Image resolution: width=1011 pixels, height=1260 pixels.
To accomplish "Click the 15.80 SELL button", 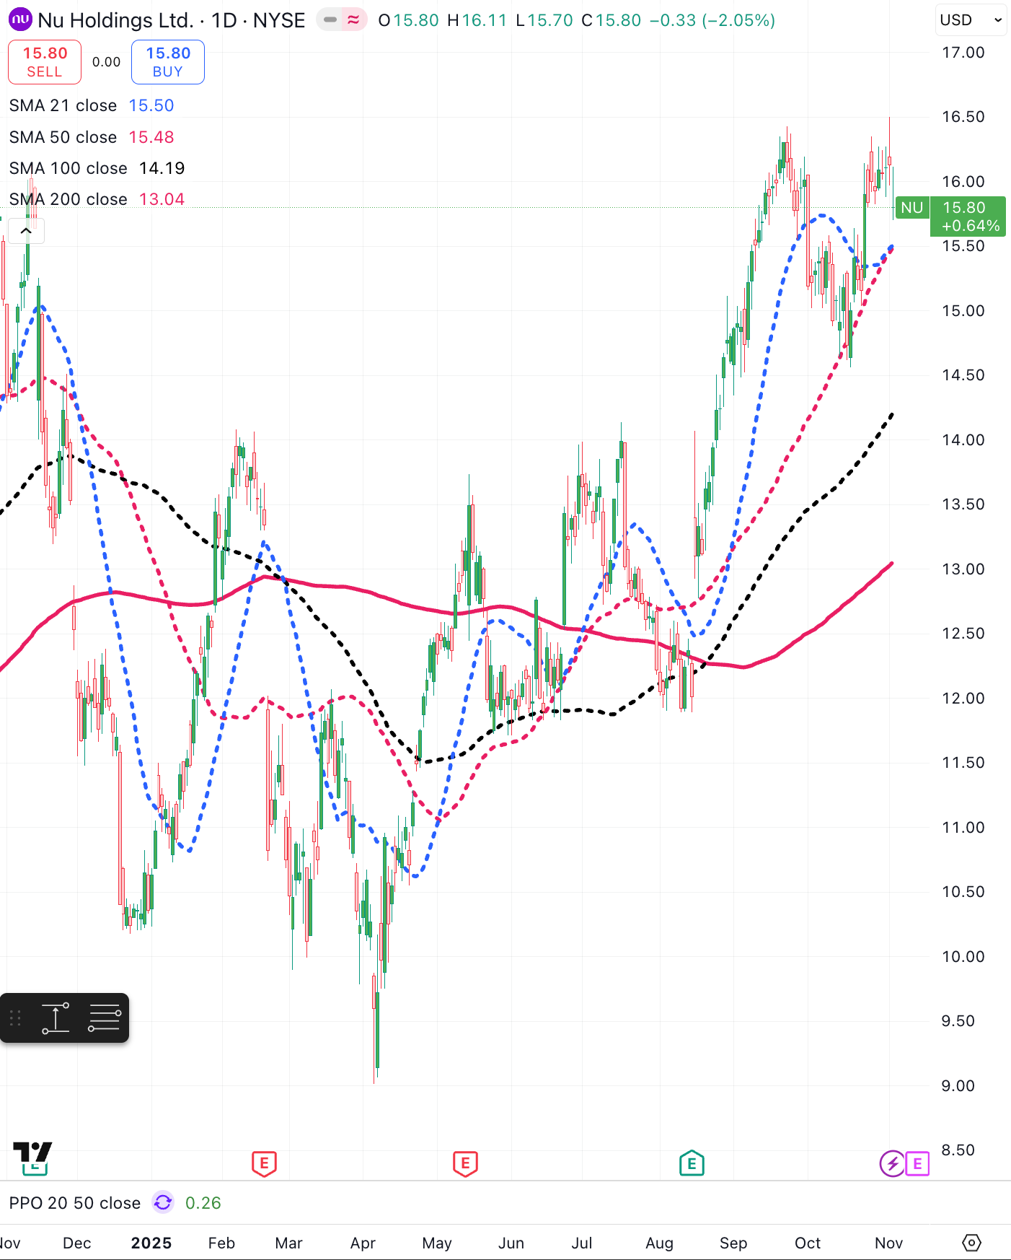I will point(45,62).
